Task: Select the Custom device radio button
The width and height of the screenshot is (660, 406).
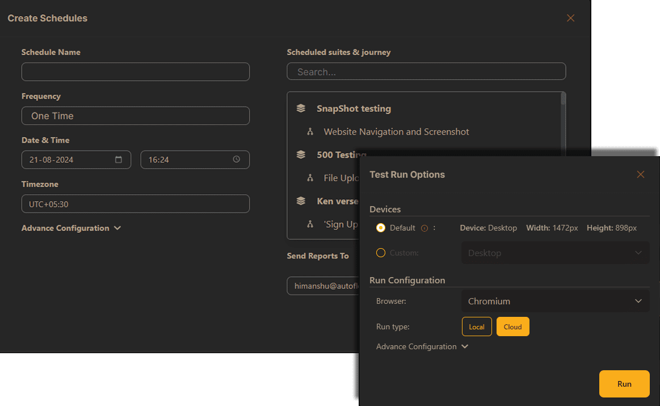Action: (381, 253)
